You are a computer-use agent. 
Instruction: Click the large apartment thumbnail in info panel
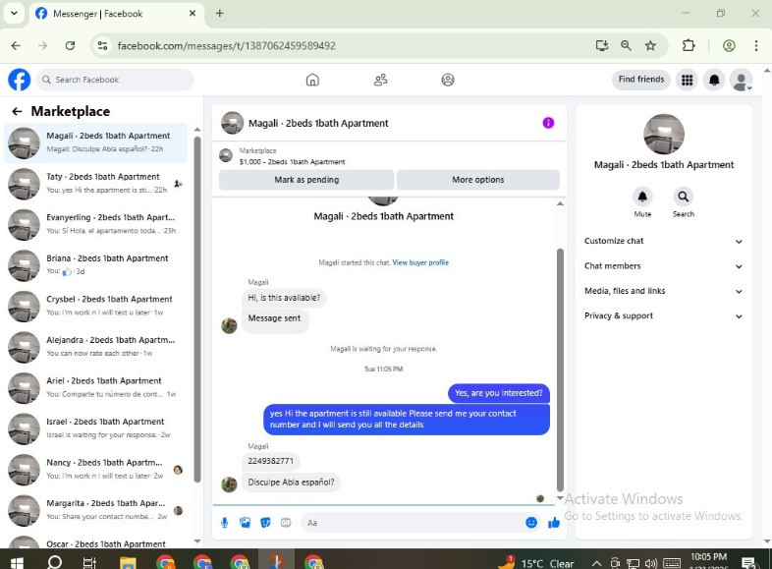664,134
